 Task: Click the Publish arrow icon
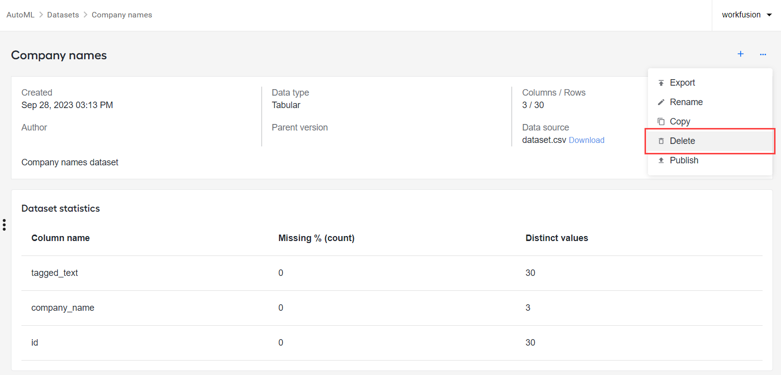pos(661,160)
